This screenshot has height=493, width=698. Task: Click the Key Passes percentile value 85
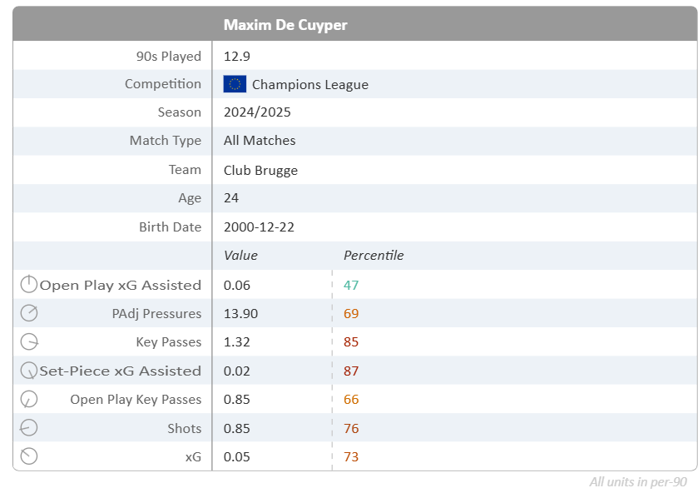(351, 342)
